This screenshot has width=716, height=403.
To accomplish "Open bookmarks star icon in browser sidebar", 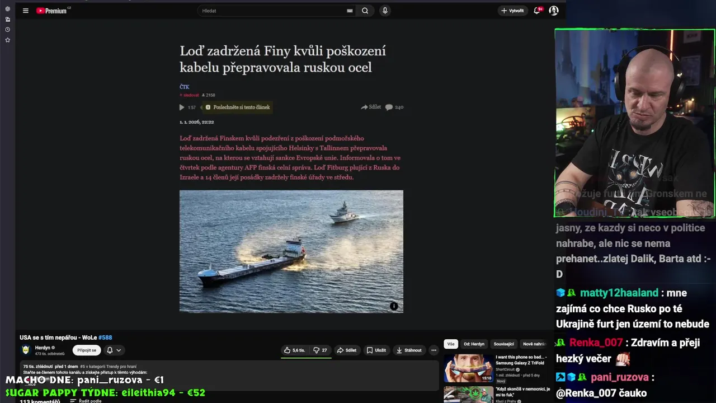I will click(x=7, y=40).
